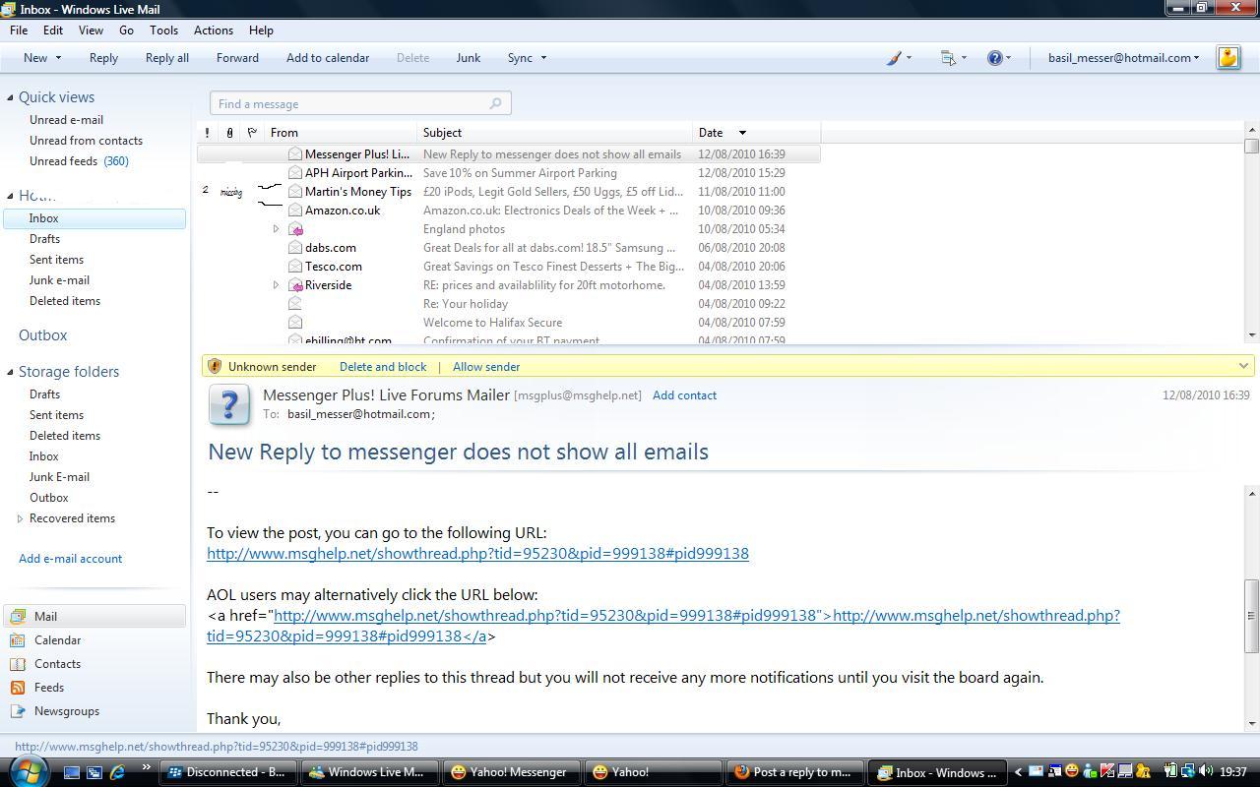Open Calendar from the bottom navigation pane
1260x787 pixels.
[x=57, y=640]
